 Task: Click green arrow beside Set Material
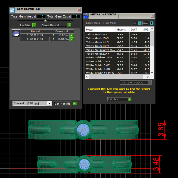(x=75, y=104)
